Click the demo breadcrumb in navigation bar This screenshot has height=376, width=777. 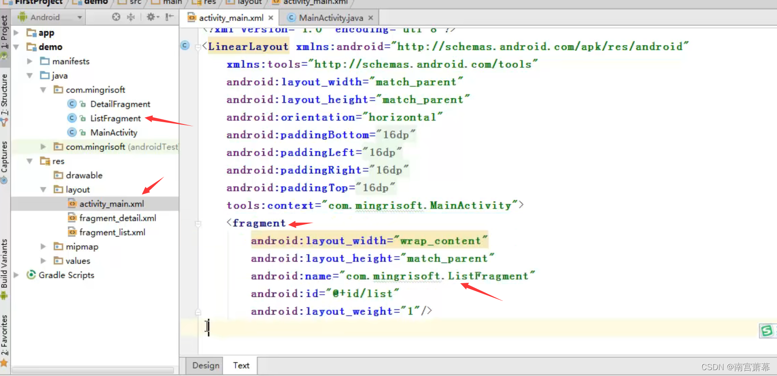pyautogui.click(x=96, y=2)
